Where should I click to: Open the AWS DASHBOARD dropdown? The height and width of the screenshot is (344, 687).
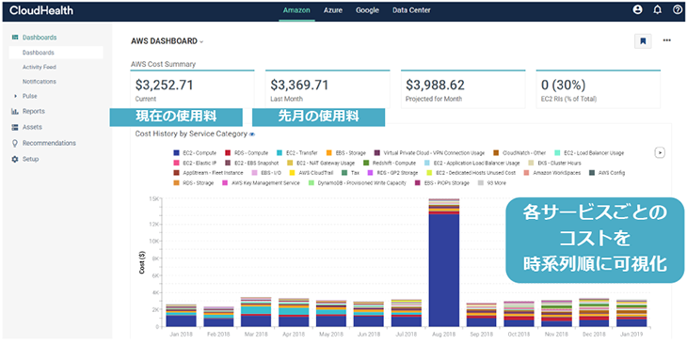tap(167, 41)
